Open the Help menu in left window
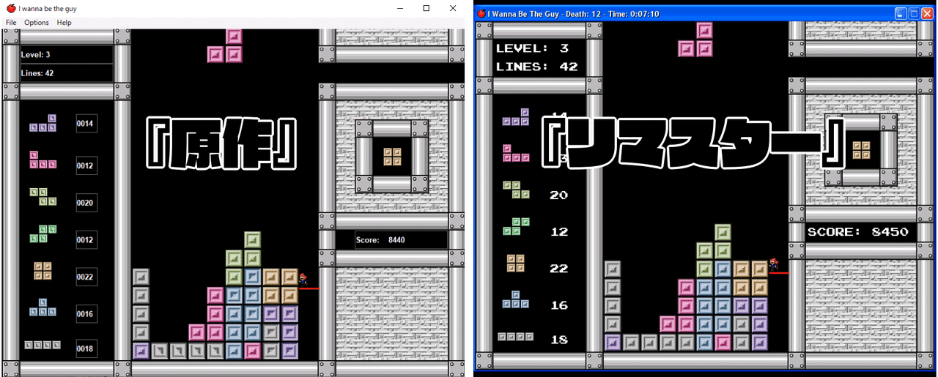This screenshot has height=377, width=938. click(64, 23)
